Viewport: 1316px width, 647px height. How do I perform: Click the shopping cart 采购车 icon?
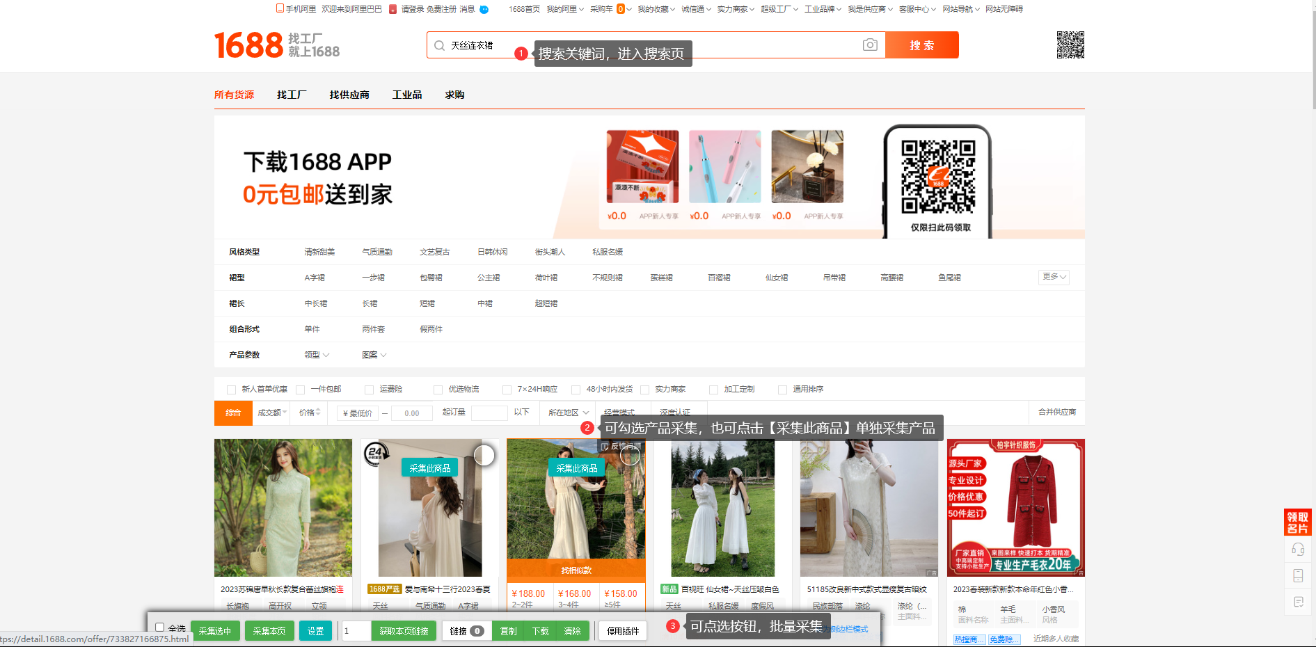click(x=603, y=9)
